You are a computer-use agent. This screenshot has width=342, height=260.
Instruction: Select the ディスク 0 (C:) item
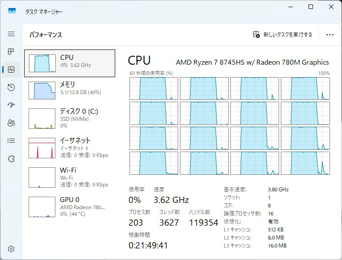[70, 118]
